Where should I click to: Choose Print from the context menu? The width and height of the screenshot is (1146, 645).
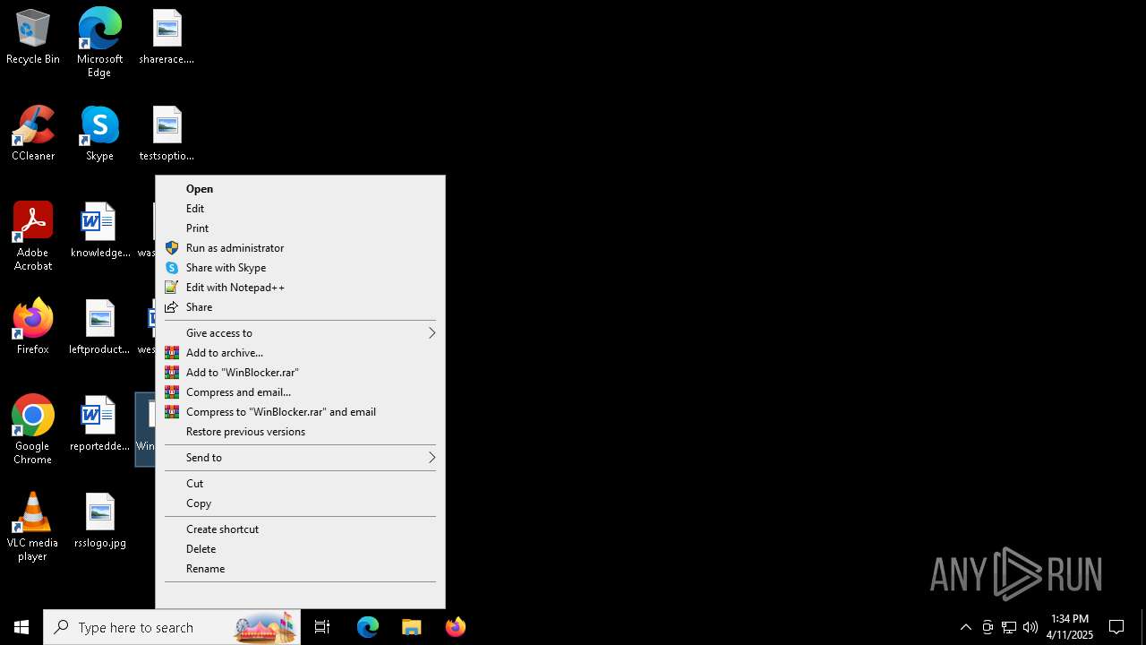click(x=300, y=228)
